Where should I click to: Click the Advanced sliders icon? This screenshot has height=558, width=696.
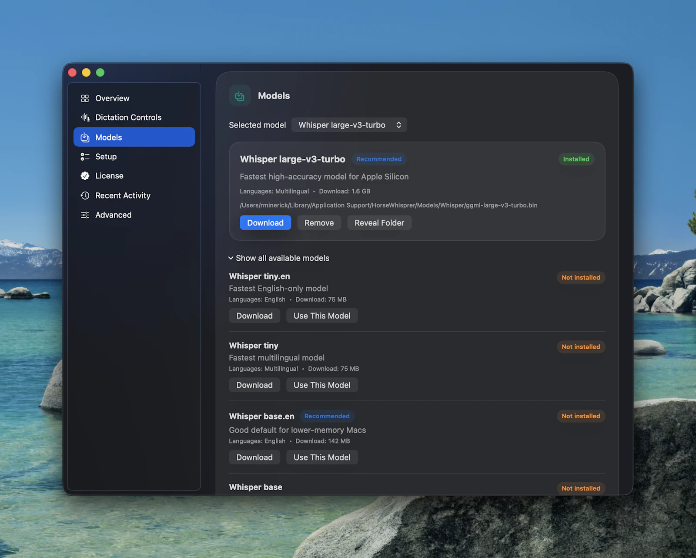coord(85,215)
